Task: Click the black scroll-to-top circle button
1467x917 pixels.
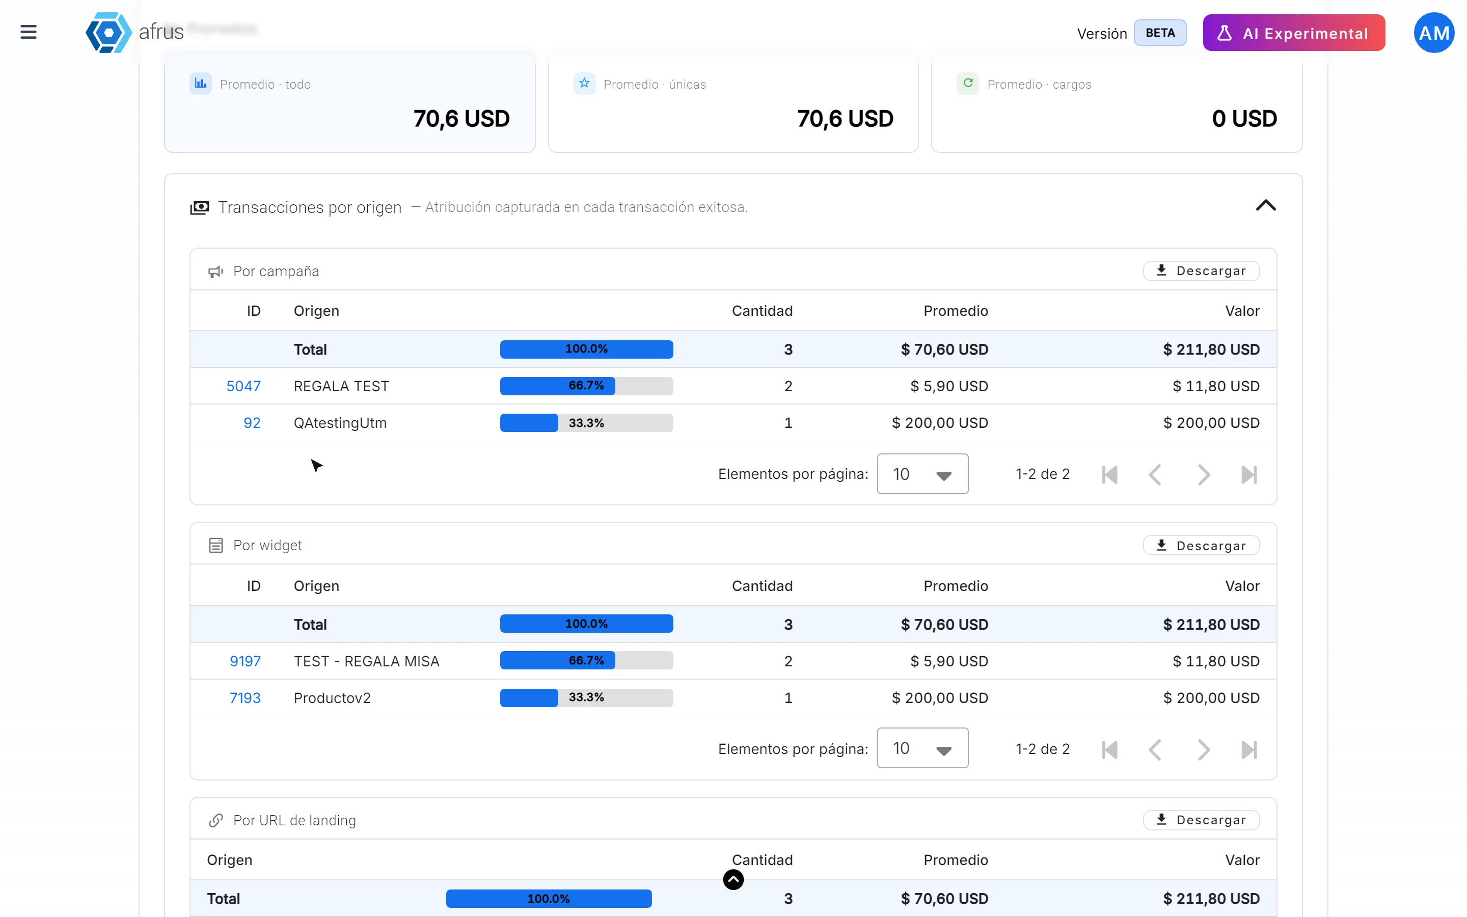Action: pos(733,879)
